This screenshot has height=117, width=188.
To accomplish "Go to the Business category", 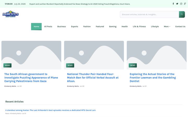I will (62, 27).
